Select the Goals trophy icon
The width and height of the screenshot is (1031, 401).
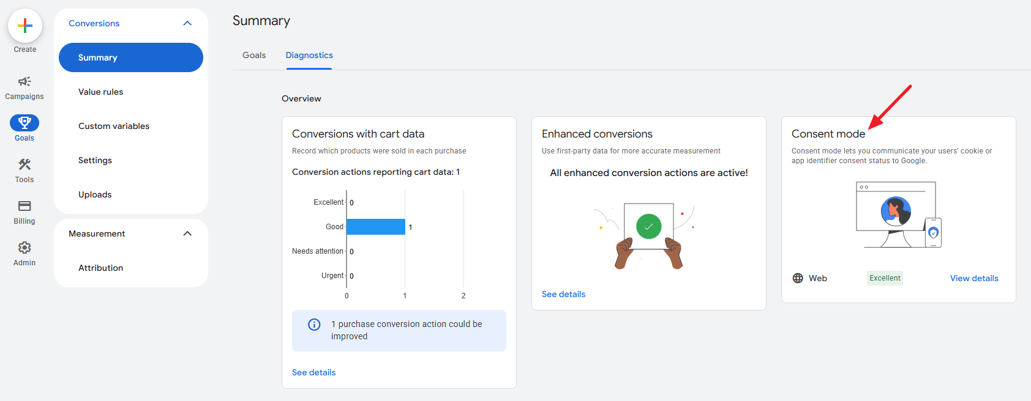pyautogui.click(x=24, y=123)
